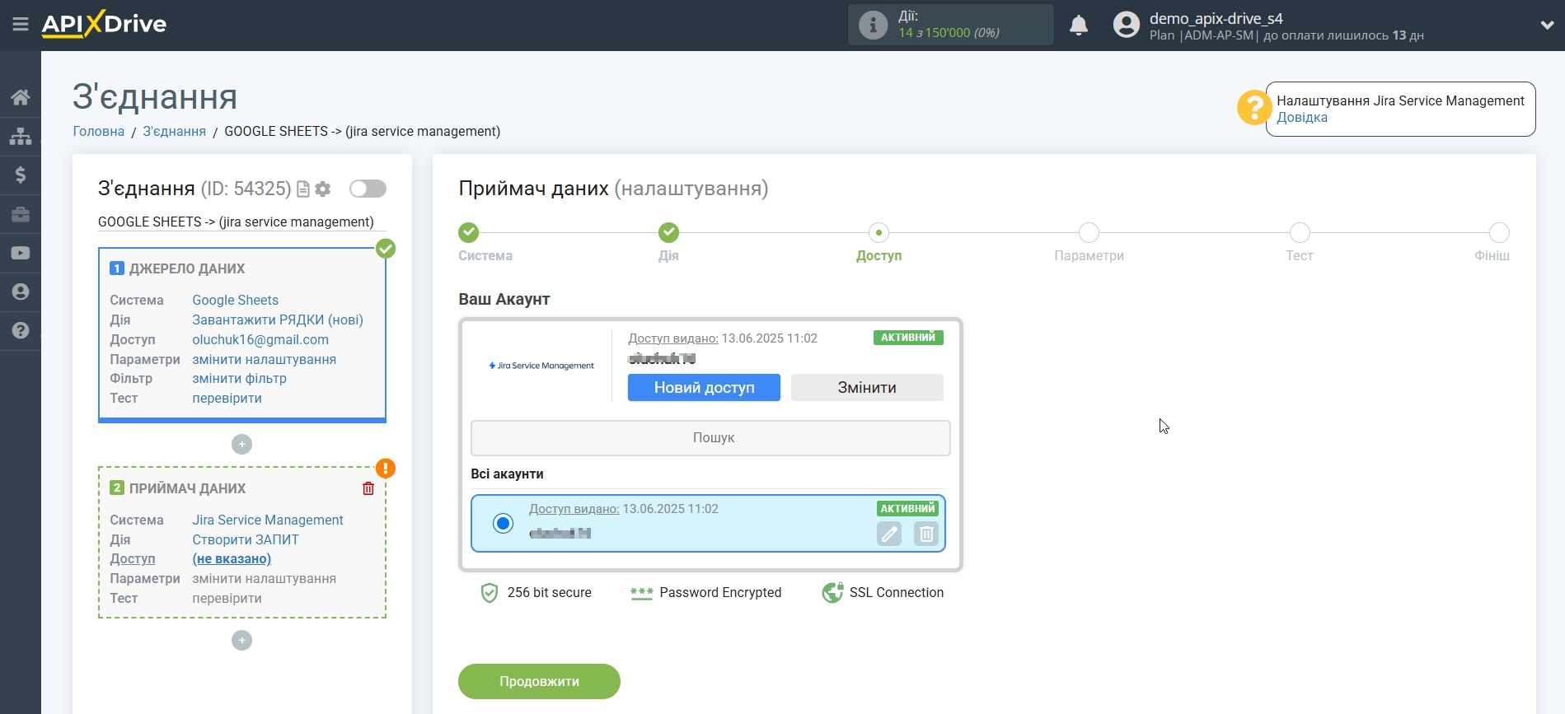
Task: Open the Home sidebar icon
Action: click(21, 97)
